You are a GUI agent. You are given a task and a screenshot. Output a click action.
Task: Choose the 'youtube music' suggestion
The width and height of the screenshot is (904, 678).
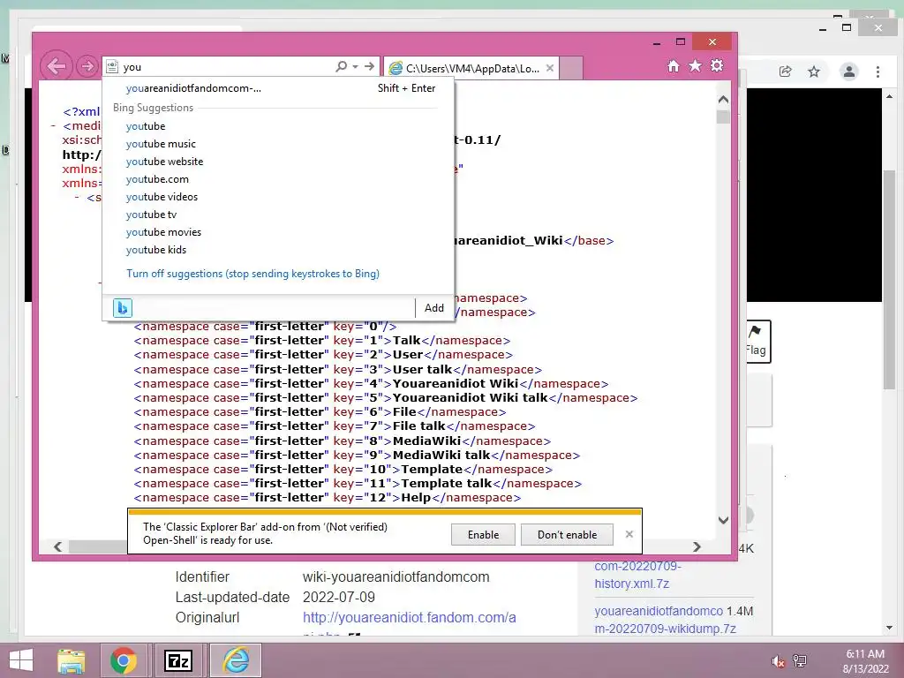pos(278,144)
